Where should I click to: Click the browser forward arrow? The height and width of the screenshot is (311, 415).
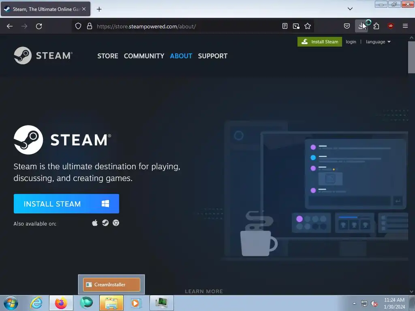(24, 26)
